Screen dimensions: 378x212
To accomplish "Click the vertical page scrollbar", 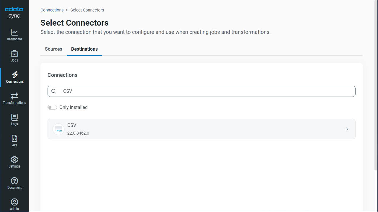I will (x=376, y=88).
